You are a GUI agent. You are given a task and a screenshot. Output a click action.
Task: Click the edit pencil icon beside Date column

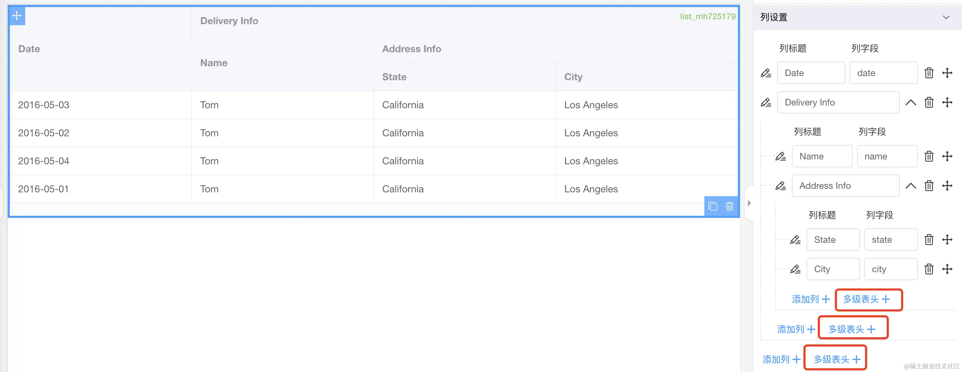tap(766, 73)
